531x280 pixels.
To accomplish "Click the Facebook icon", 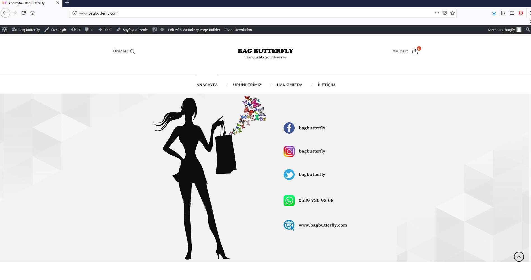I will 289,128.
